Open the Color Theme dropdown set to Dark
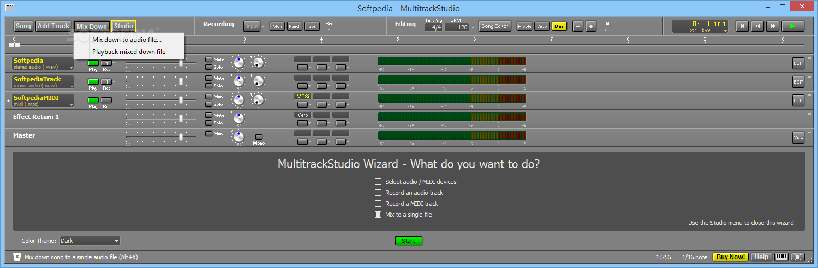Viewport: 818px width, 268px height. pyautogui.click(x=89, y=241)
